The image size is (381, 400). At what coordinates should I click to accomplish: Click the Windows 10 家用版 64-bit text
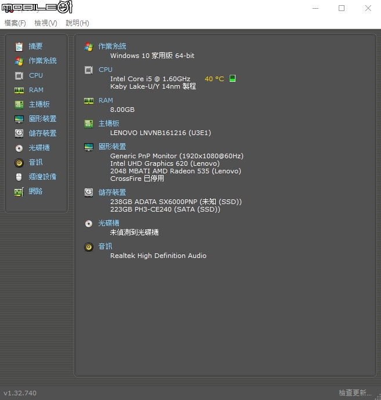152,56
